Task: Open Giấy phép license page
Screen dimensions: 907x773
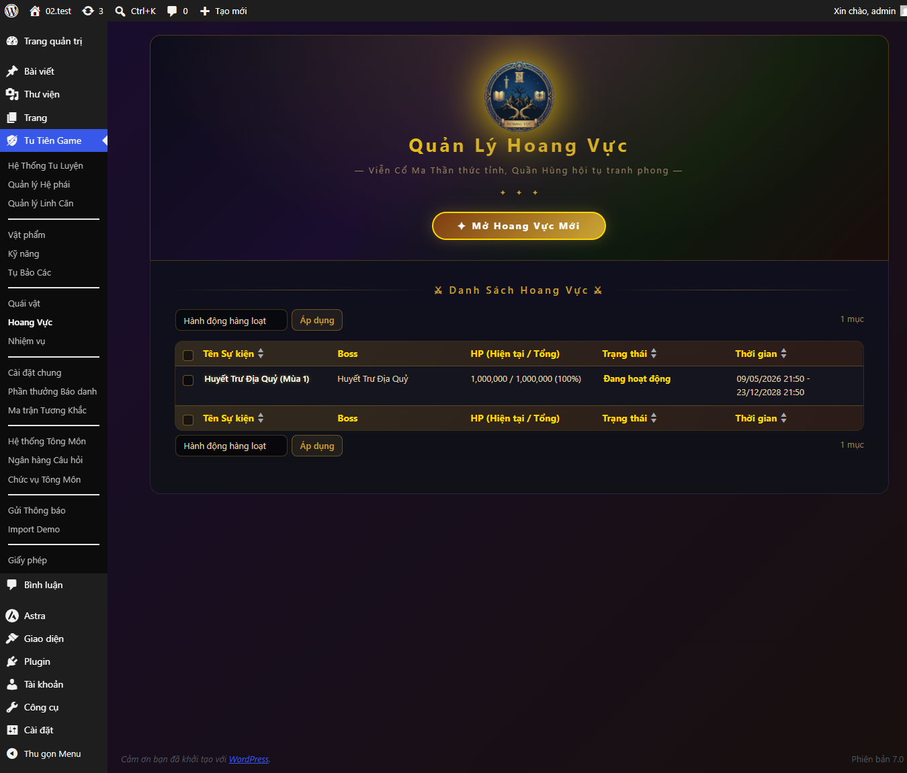Action: [x=28, y=560]
